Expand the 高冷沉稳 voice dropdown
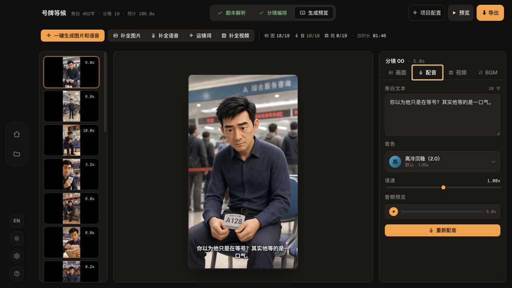512x288 pixels. (442, 162)
